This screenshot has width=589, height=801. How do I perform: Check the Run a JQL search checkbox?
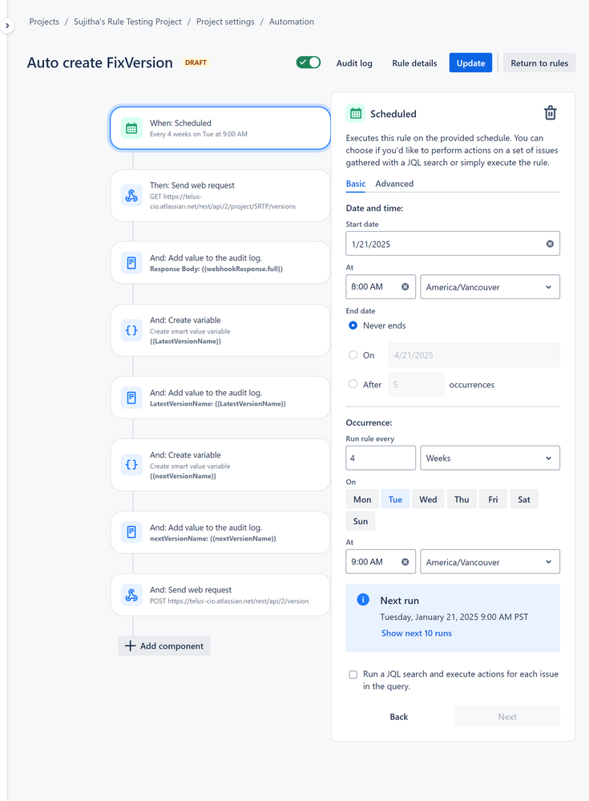click(353, 674)
